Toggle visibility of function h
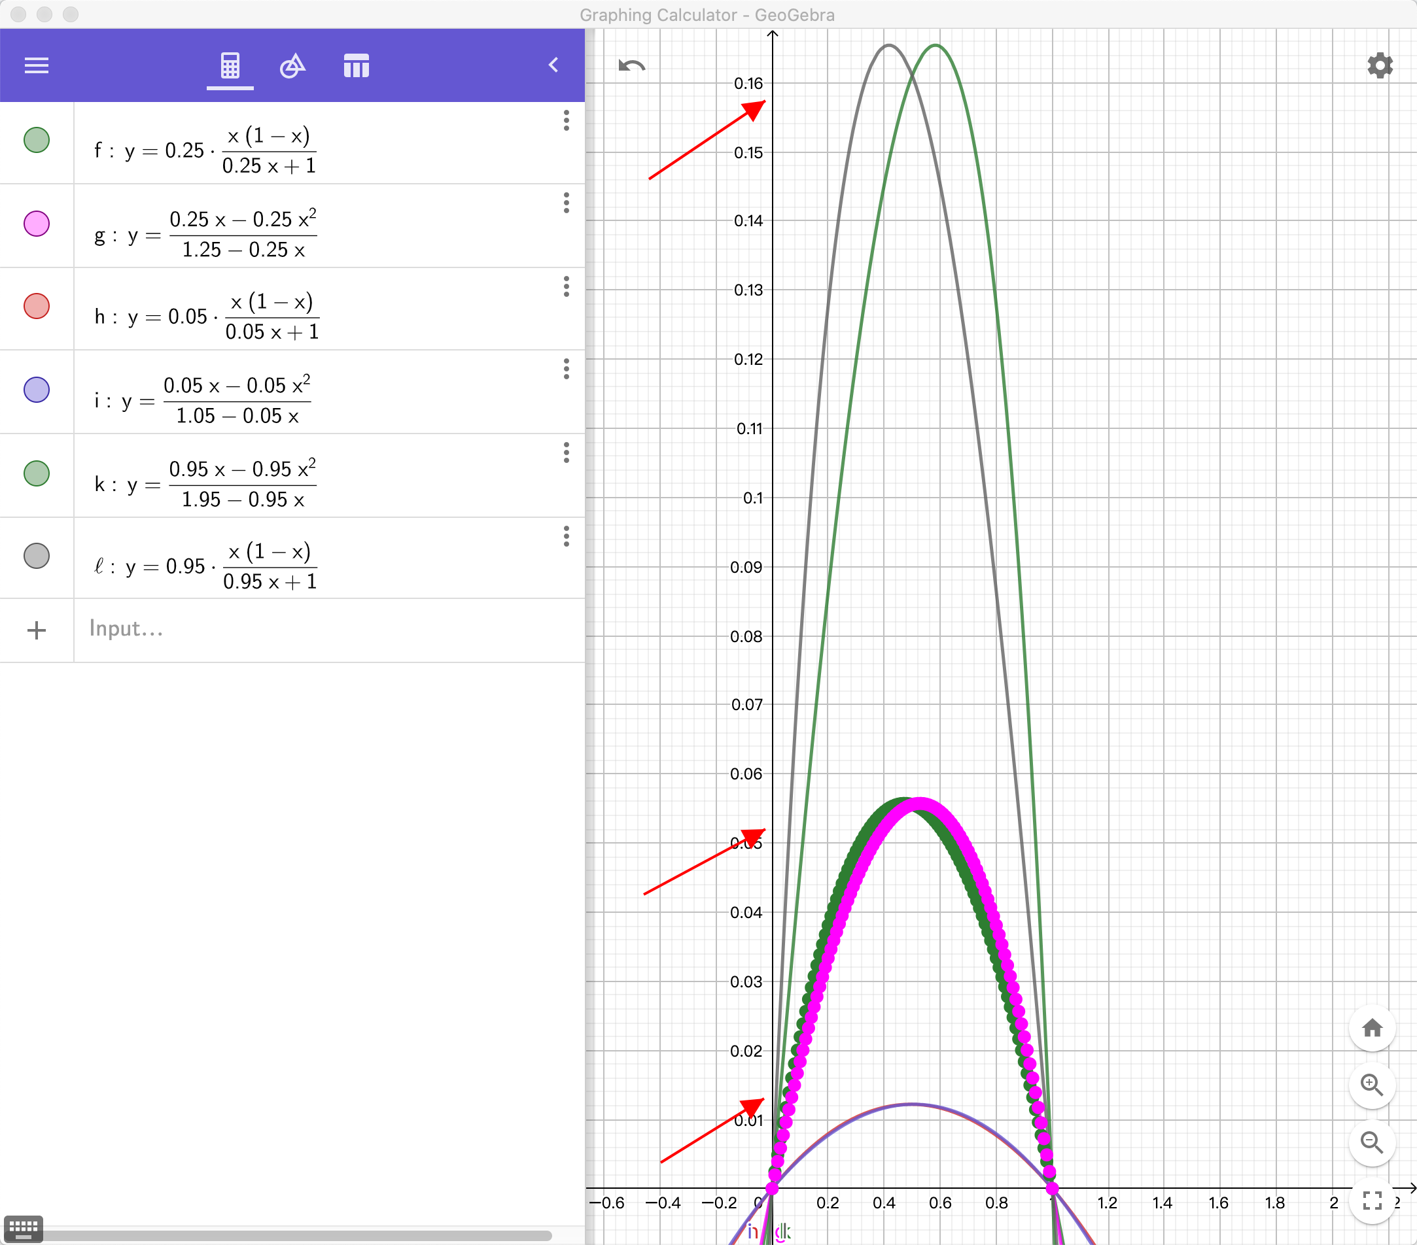The image size is (1417, 1245). [37, 306]
